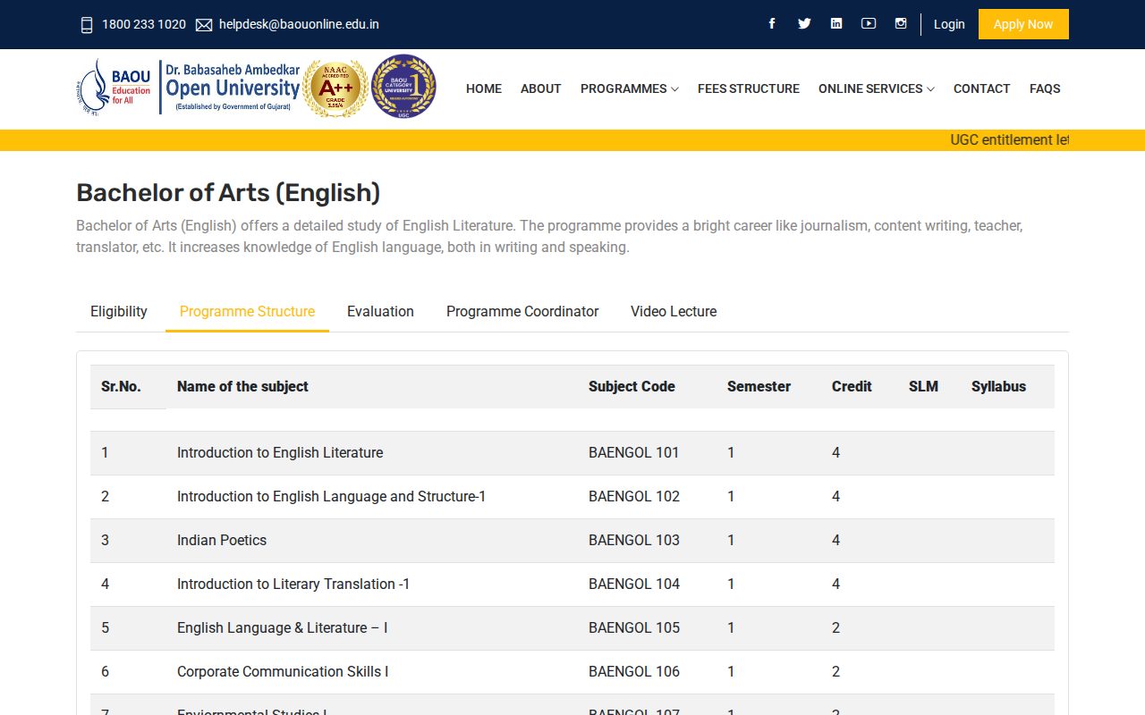1145x715 pixels.
Task: Open the Instagram social icon
Action: pyautogui.click(x=901, y=24)
